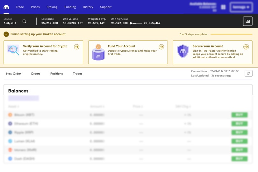Click the green Buy button for Lumen row

[240, 141]
